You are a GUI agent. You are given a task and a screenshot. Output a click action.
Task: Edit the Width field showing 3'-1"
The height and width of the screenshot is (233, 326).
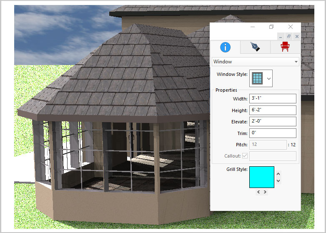pyautogui.click(x=273, y=98)
